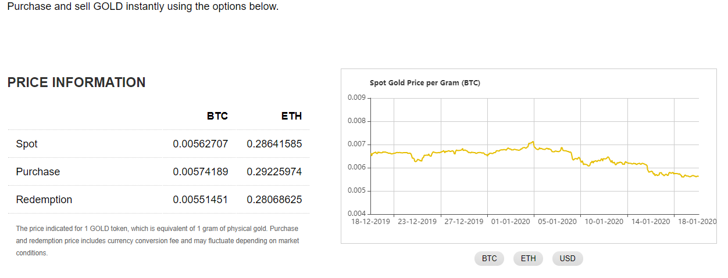Click the chart title Spot Gold Price per Gram
The height and width of the screenshot is (278, 728).
click(x=424, y=83)
